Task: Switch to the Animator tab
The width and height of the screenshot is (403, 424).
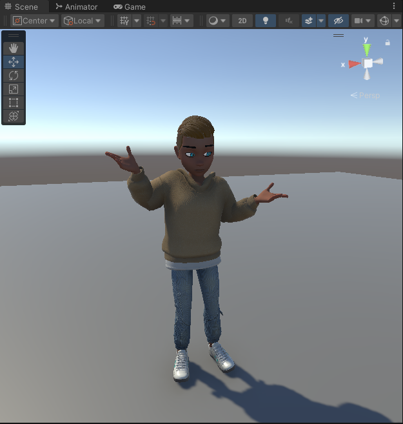Action: pyautogui.click(x=76, y=6)
